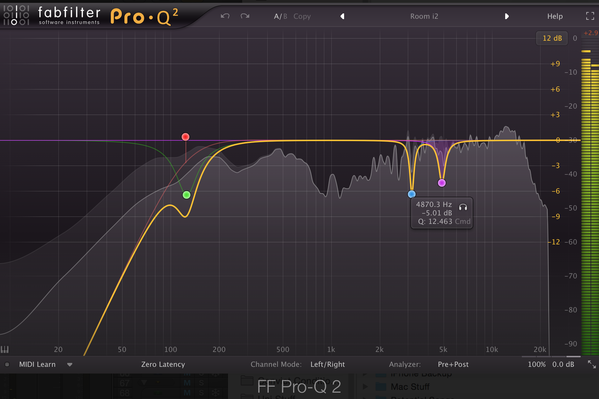
Task: Toggle A/B comparison state
Action: 280,16
